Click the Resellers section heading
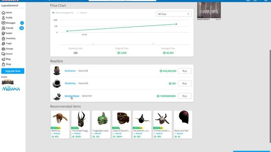Screen dimensions: 271x152 [x=56, y=61]
